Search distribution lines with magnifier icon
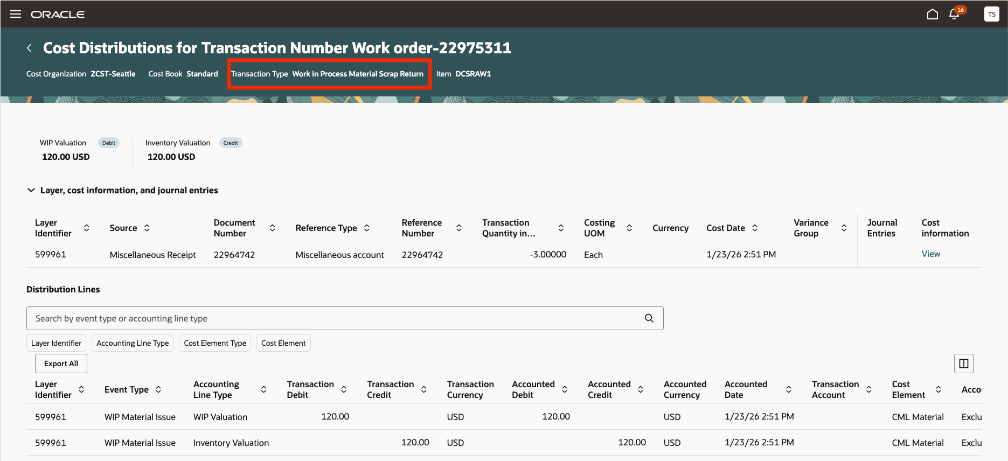 pyautogui.click(x=649, y=318)
